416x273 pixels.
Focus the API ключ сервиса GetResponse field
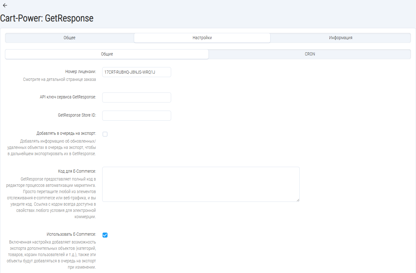(137, 97)
